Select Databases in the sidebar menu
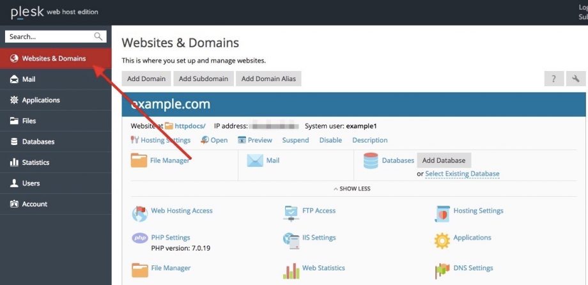588x285 pixels. coord(38,141)
